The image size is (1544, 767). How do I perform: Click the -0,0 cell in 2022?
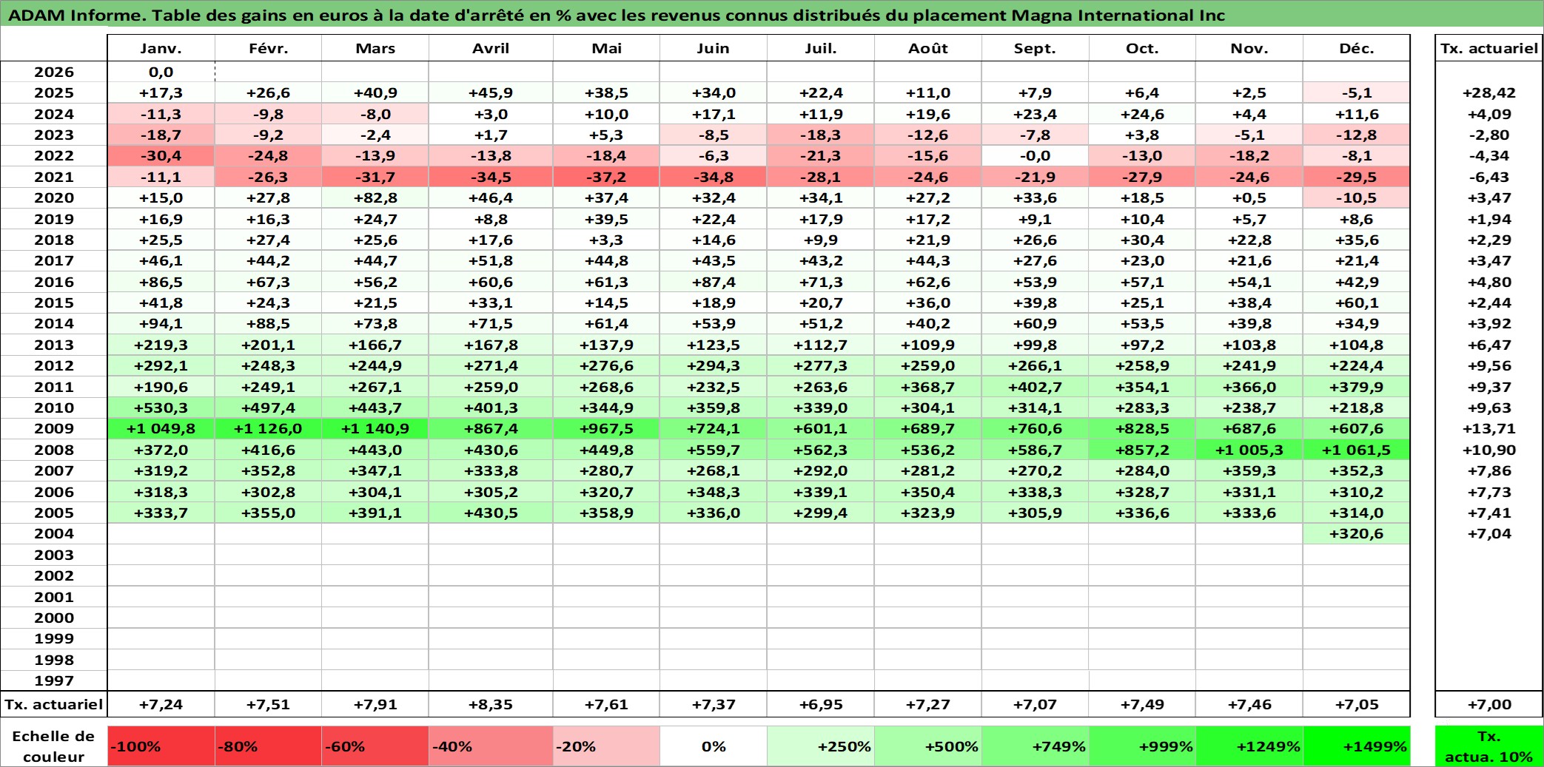tap(1035, 155)
